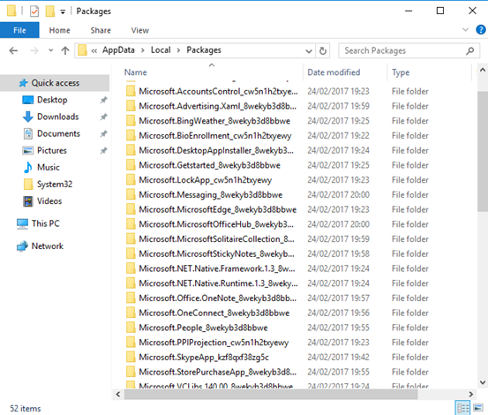Click the pin icon next to Documents

pos(103,134)
